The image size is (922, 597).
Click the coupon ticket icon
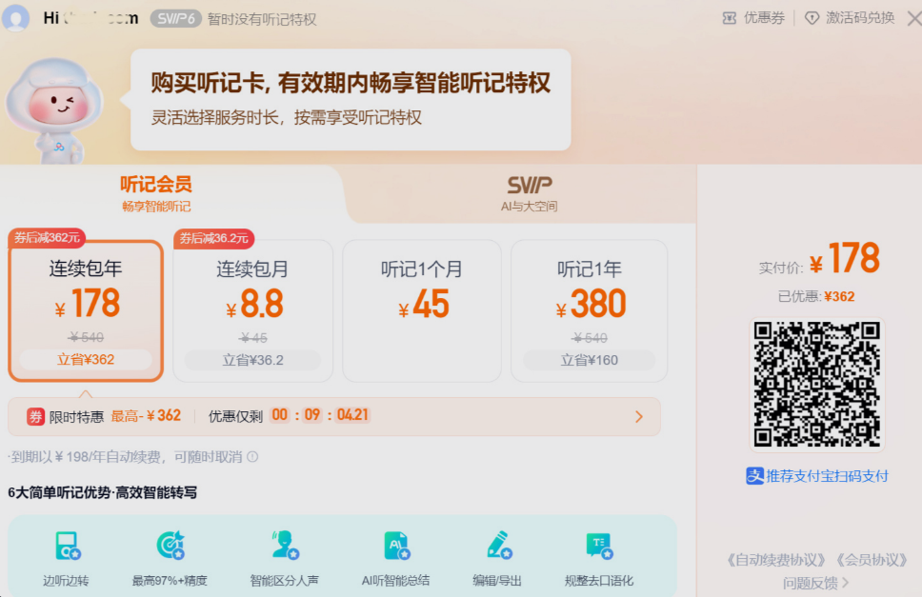point(730,18)
